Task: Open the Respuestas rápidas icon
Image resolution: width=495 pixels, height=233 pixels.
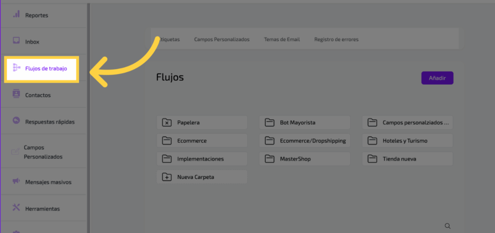Action: [x=16, y=121]
